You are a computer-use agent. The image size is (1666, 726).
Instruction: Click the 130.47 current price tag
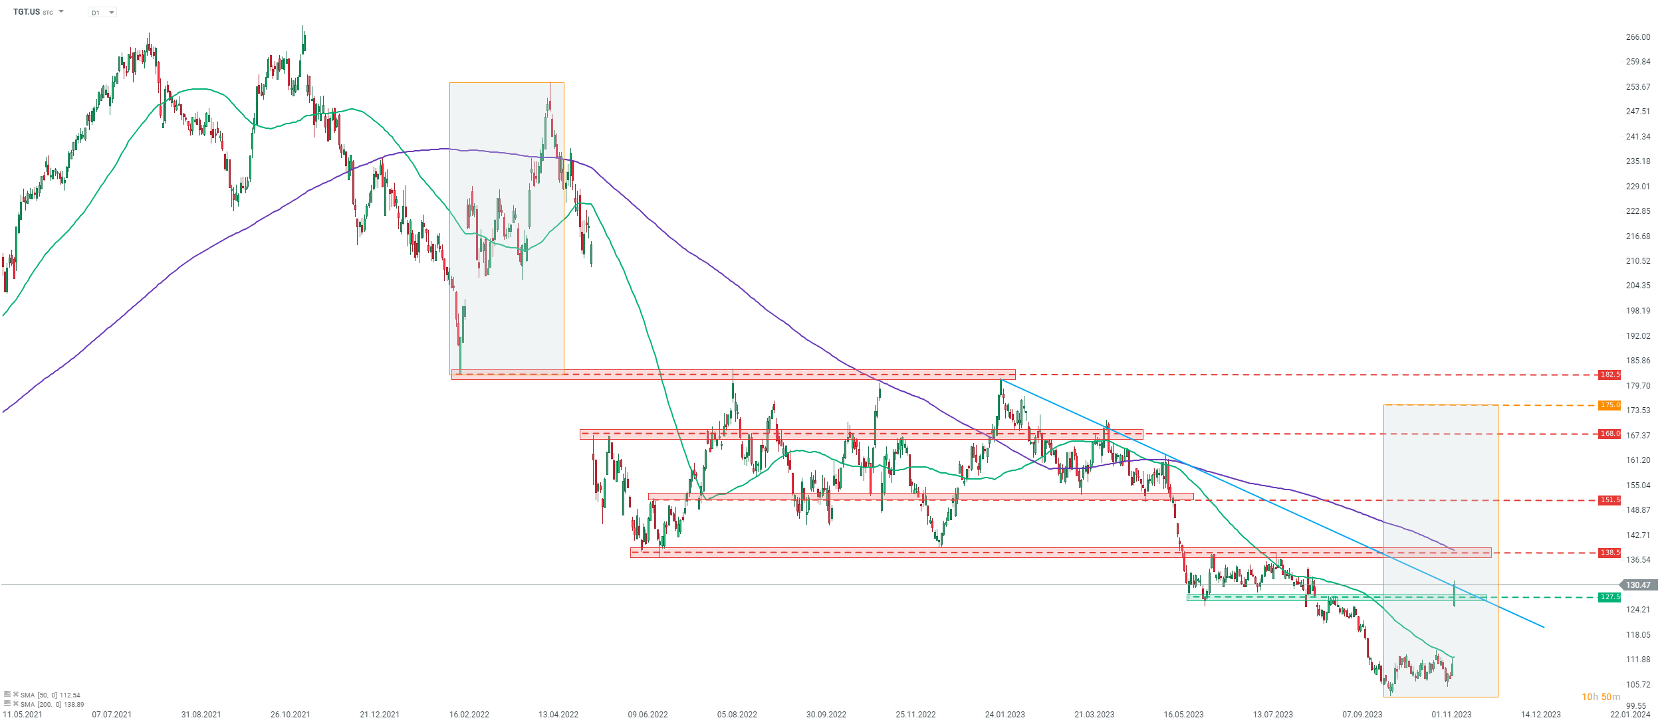(1637, 585)
